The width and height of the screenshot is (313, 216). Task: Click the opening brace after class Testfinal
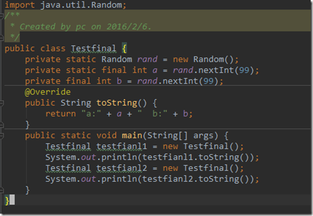coord(124,49)
